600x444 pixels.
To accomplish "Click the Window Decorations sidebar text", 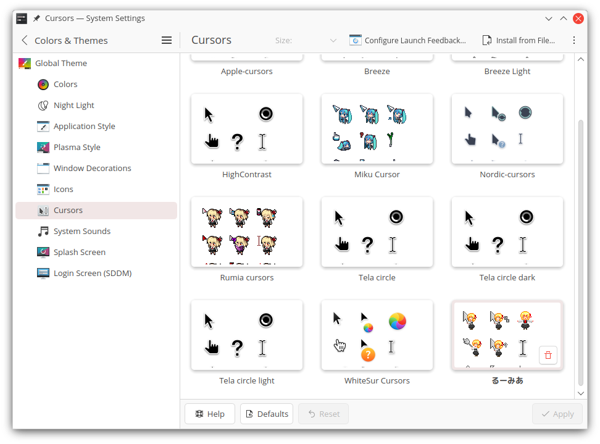I will [x=92, y=169].
